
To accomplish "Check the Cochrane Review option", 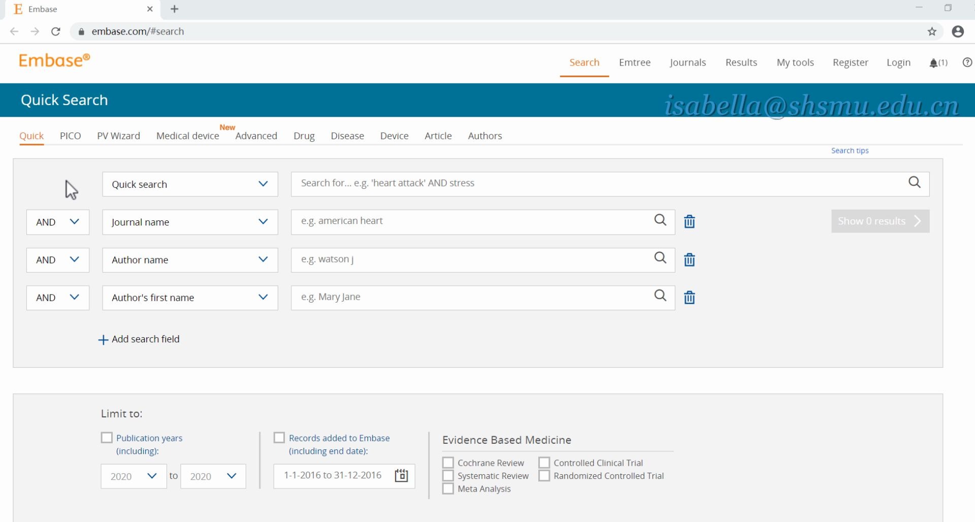I will coord(448,463).
